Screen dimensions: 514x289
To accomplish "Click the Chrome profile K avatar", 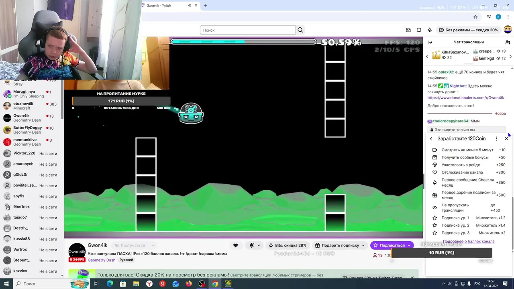I will tap(498, 17).
